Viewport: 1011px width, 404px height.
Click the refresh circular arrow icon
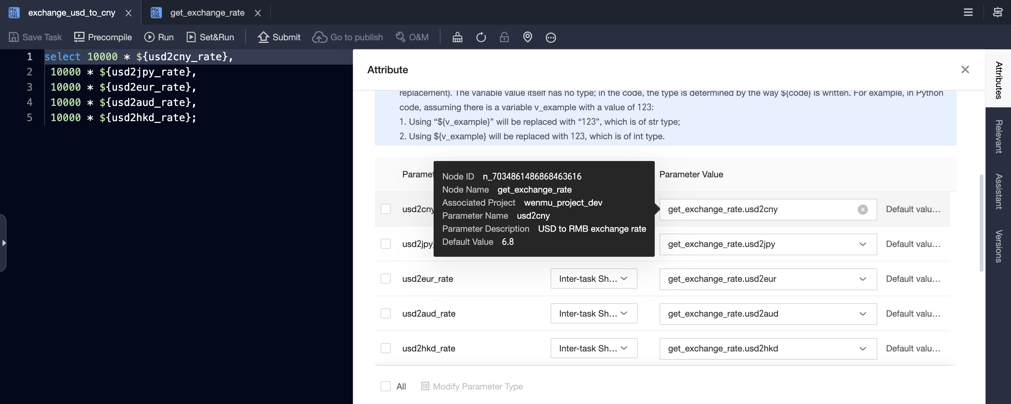click(x=481, y=37)
